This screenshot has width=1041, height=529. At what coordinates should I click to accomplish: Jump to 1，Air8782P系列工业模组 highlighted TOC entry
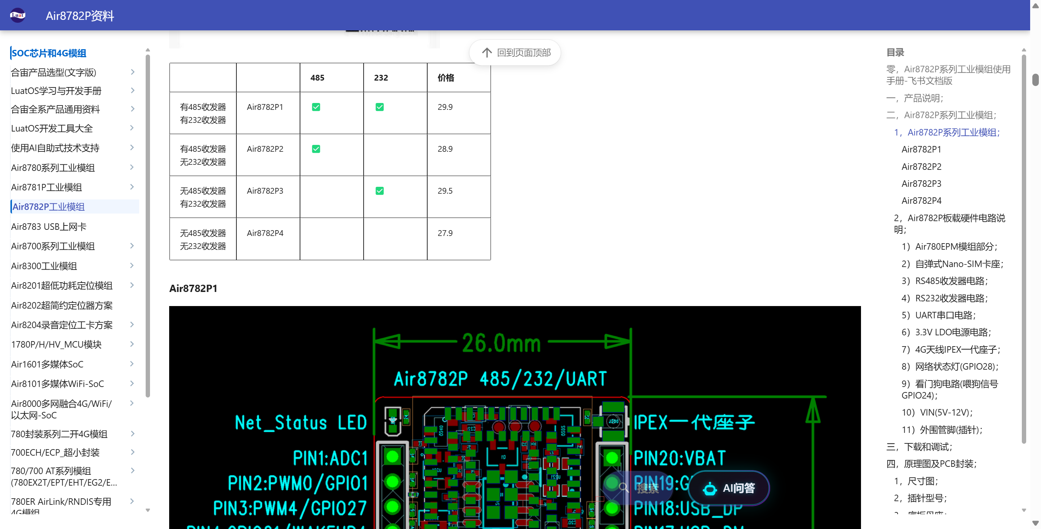(947, 133)
